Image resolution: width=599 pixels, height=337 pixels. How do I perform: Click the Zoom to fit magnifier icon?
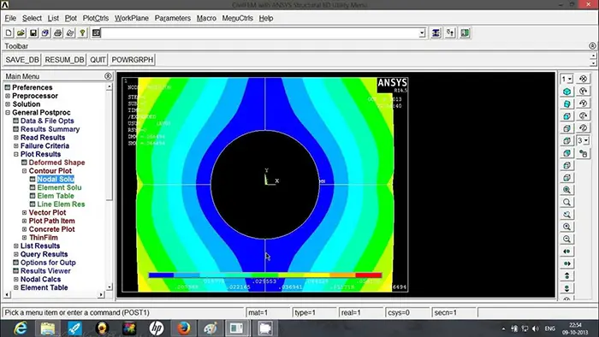pyautogui.click(x=566, y=190)
